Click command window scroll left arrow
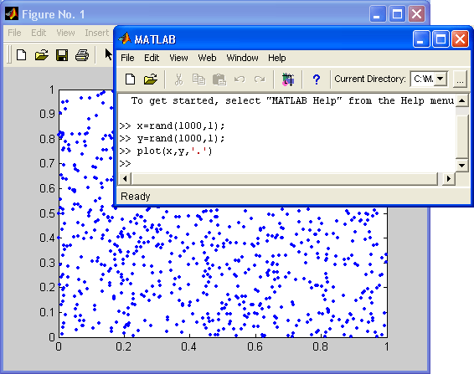This screenshot has width=474, height=374. coord(125,178)
